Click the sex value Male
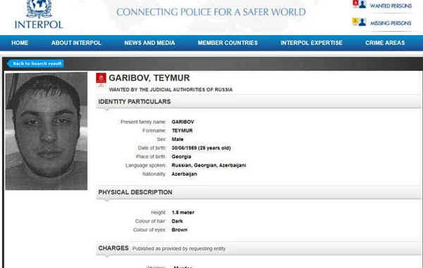Viewport: 423px width, 268px height. [x=178, y=139]
